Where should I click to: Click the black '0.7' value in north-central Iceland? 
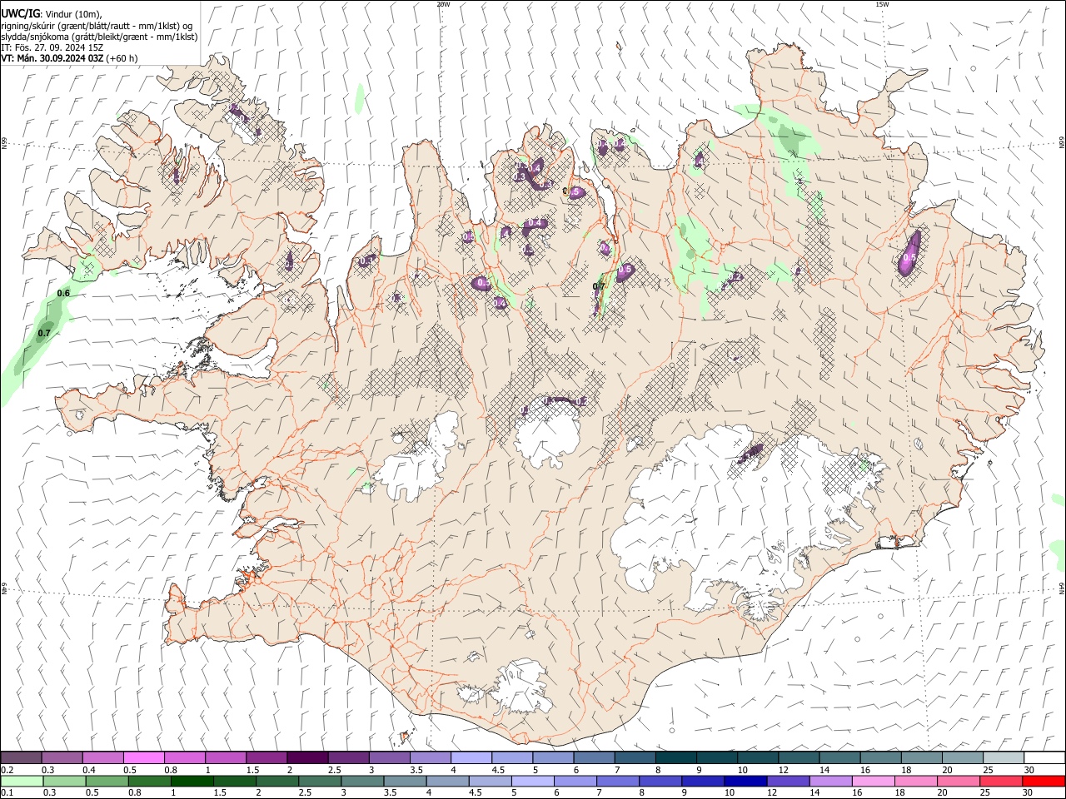tap(598, 286)
